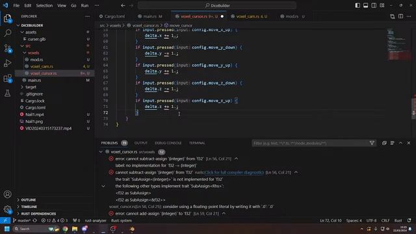The width and height of the screenshot is (416, 234).
Task: Open the cursor.glb file
Action: pos(36,39)
